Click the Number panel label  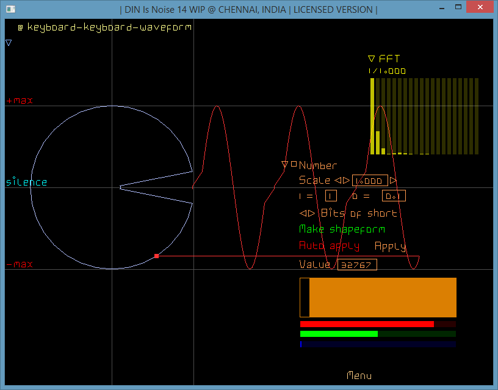coord(318,165)
